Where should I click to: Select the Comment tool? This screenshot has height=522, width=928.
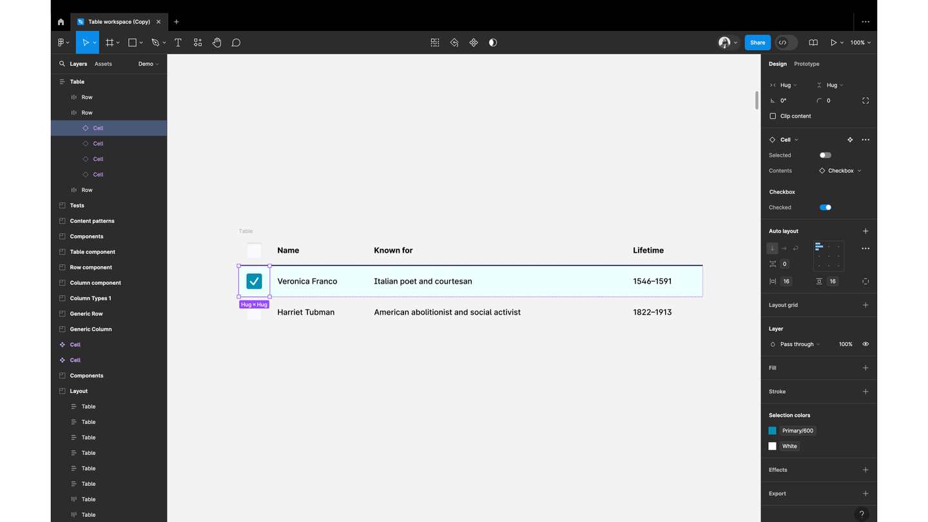[236, 43]
